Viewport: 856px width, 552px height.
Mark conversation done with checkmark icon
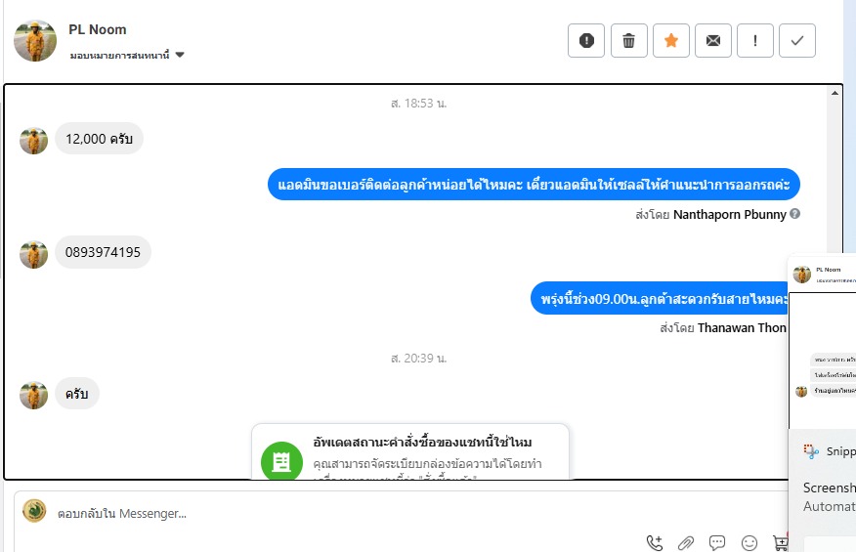point(797,40)
